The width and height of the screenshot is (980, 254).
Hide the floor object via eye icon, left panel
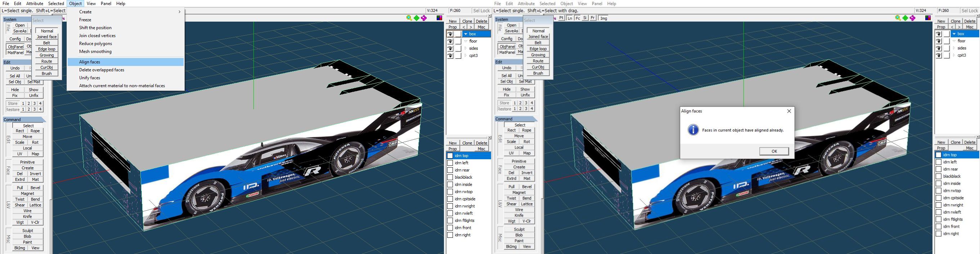click(x=450, y=41)
